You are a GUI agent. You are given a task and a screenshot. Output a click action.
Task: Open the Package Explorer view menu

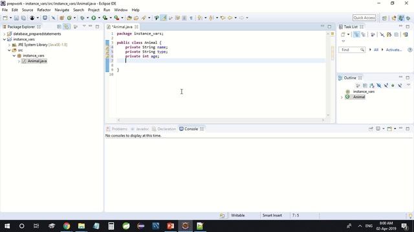[x=84, y=26]
